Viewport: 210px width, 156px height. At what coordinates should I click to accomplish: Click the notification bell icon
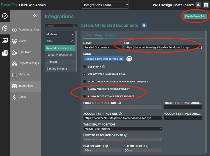click(198, 5)
